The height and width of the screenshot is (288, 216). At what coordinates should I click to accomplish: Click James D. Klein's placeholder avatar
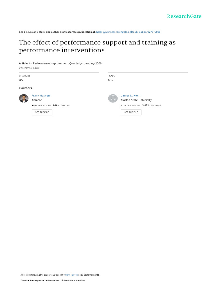pos(113,98)
